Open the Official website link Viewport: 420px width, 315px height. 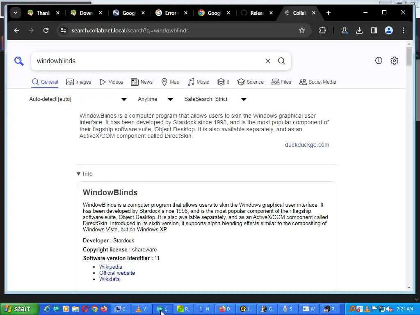[117, 273]
